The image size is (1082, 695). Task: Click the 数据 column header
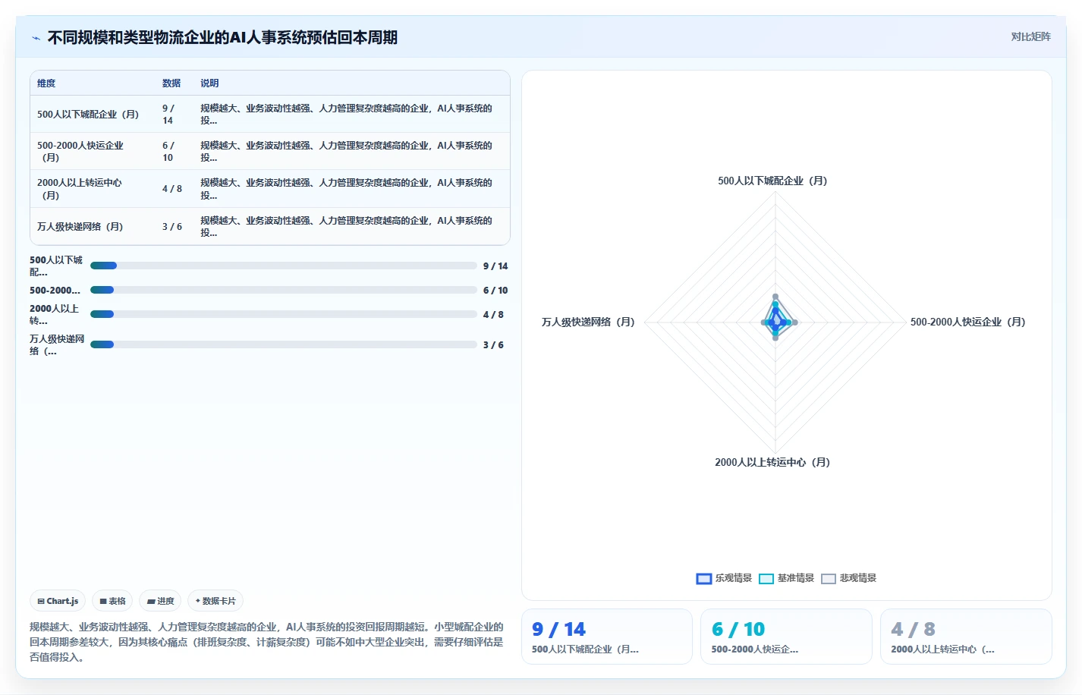click(171, 83)
